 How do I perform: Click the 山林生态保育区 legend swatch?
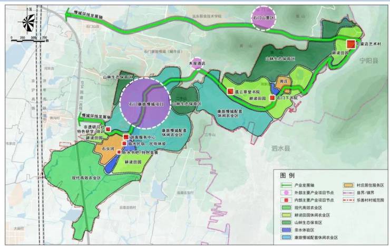click(x=286, y=223)
